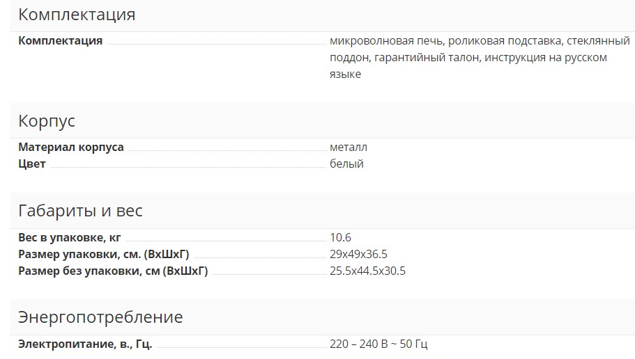Click the 'Размер без упаковки, см (ВхШхГ)' label
The image size is (635, 359).
pyautogui.click(x=113, y=271)
